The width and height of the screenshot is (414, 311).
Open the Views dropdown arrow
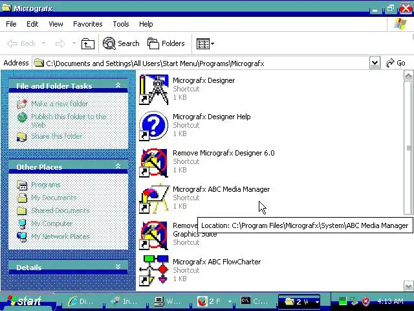(213, 43)
